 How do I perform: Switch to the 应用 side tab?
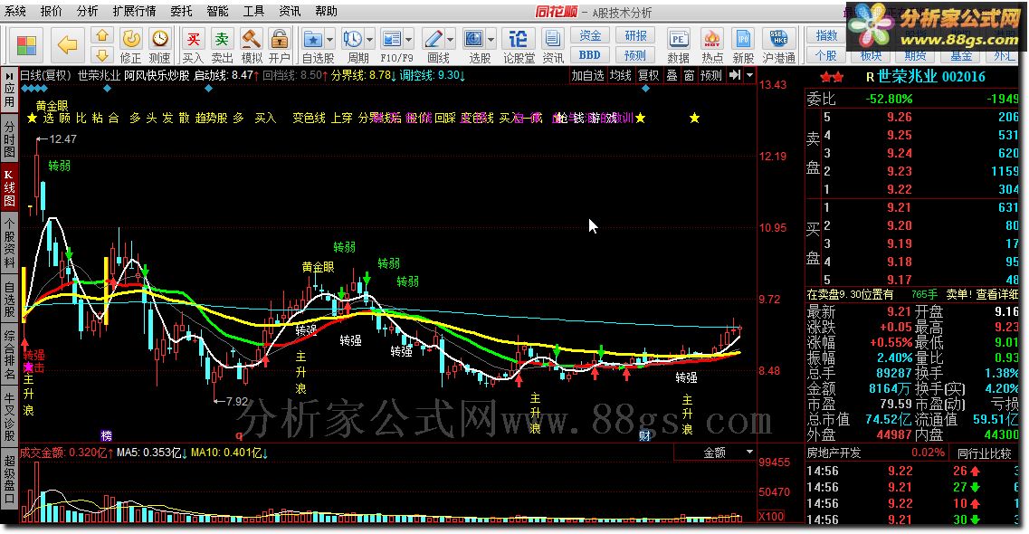pyautogui.click(x=9, y=91)
